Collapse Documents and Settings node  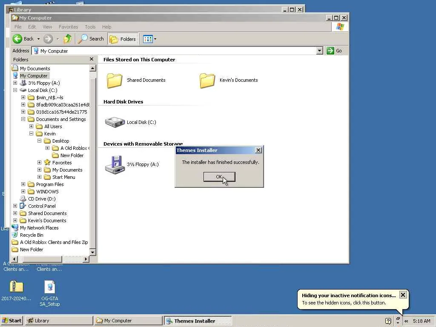(x=23, y=119)
